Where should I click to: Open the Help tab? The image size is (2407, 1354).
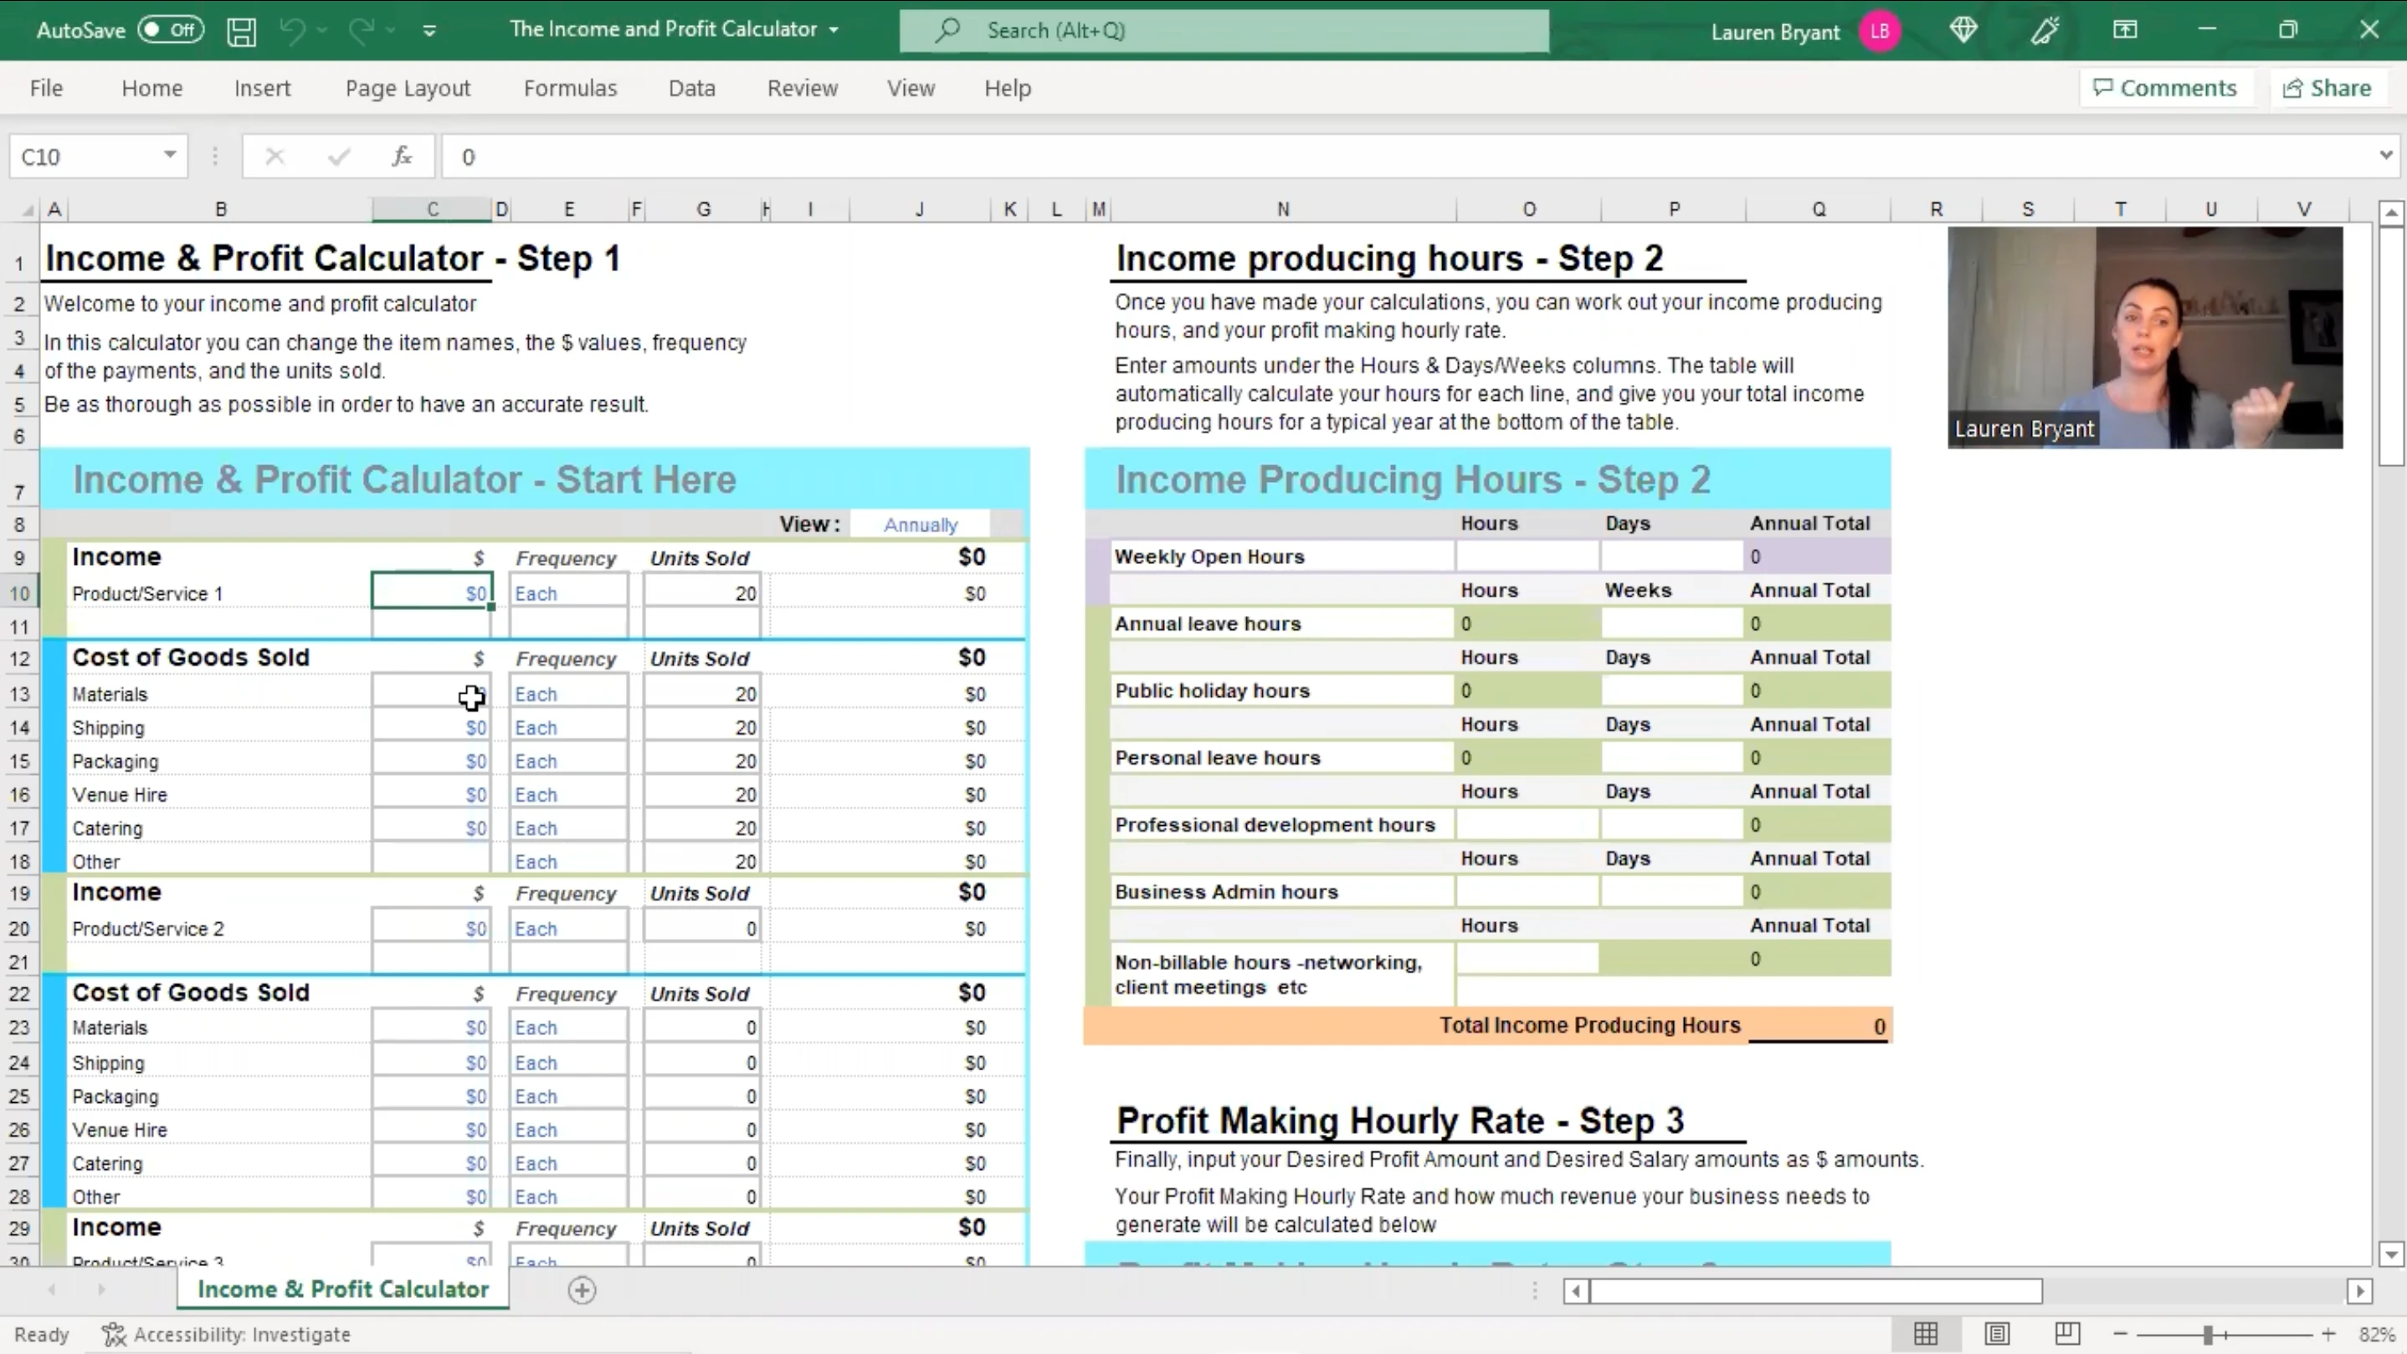1008,88
